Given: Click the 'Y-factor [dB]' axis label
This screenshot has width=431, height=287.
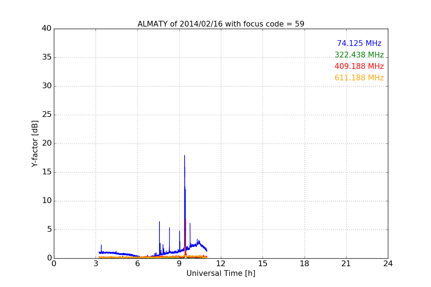Looking at the screenshot, I should (x=35, y=143).
